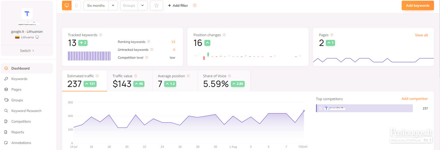
Task: Switch to the Traffic value tab
Action: point(130,81)
